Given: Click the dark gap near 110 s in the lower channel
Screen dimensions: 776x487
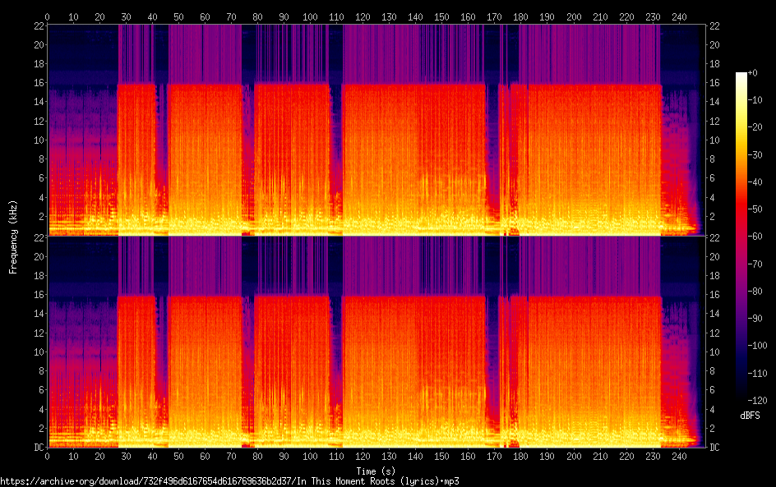Looking at the screenshot, I should tap(335, 353).
